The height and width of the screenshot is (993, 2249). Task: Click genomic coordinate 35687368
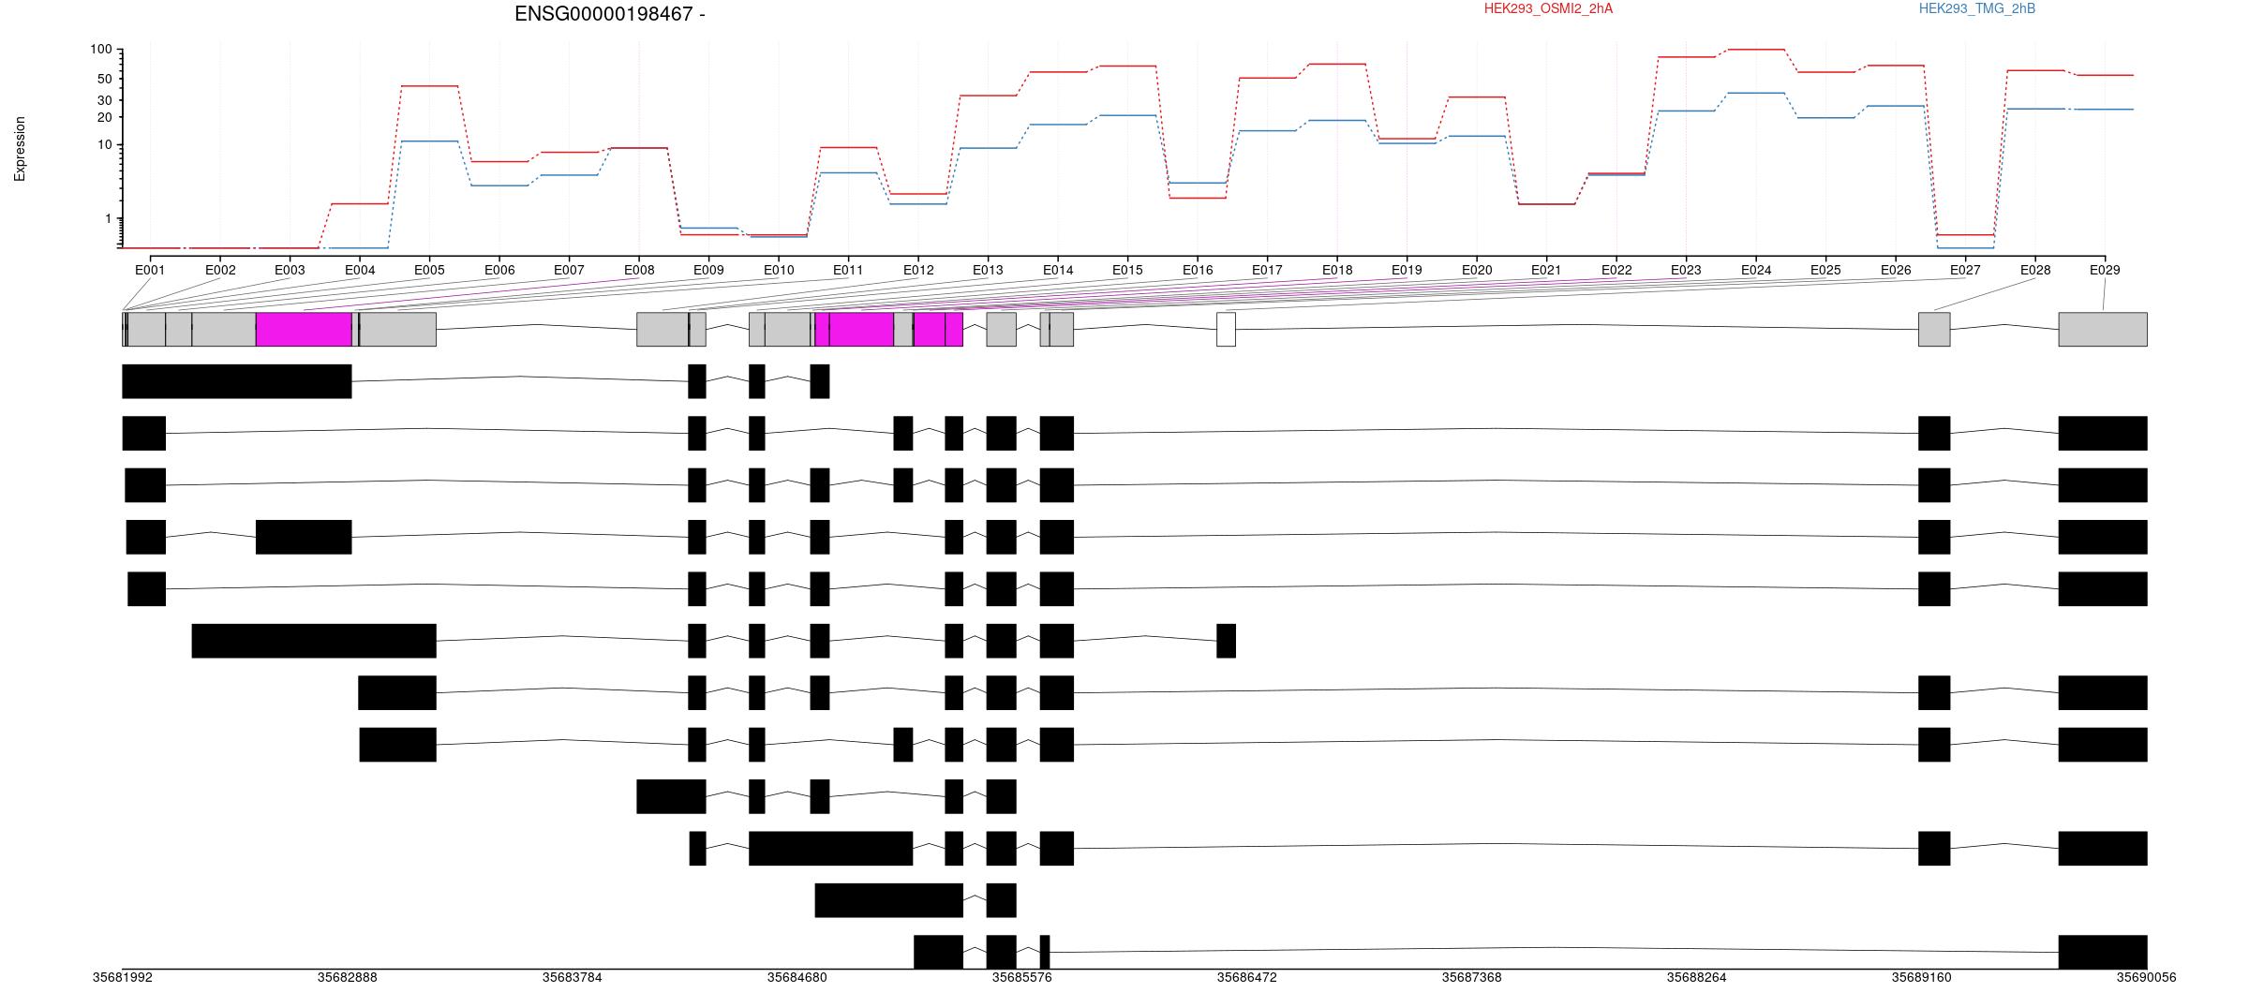pyautogui.click(x=1472, y=977)
